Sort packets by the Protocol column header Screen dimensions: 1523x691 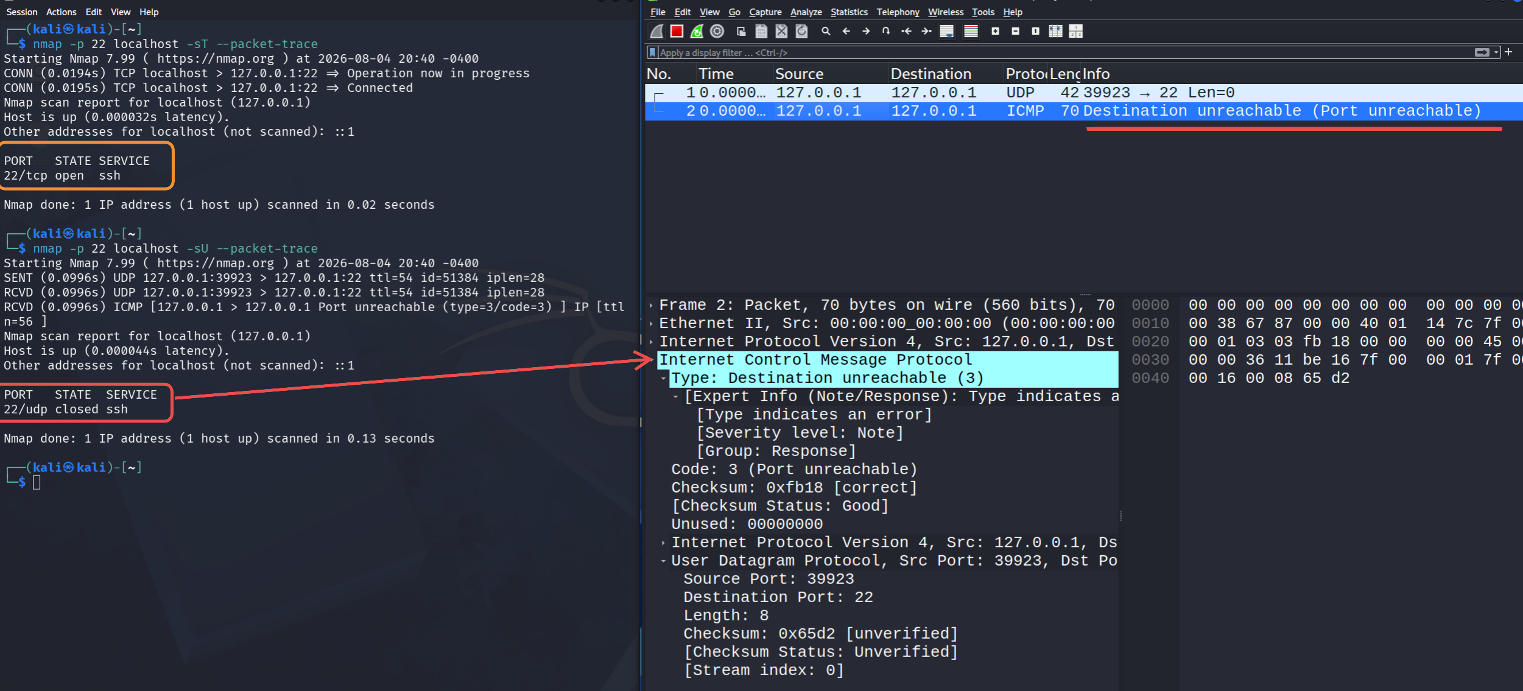(1025, 74)
